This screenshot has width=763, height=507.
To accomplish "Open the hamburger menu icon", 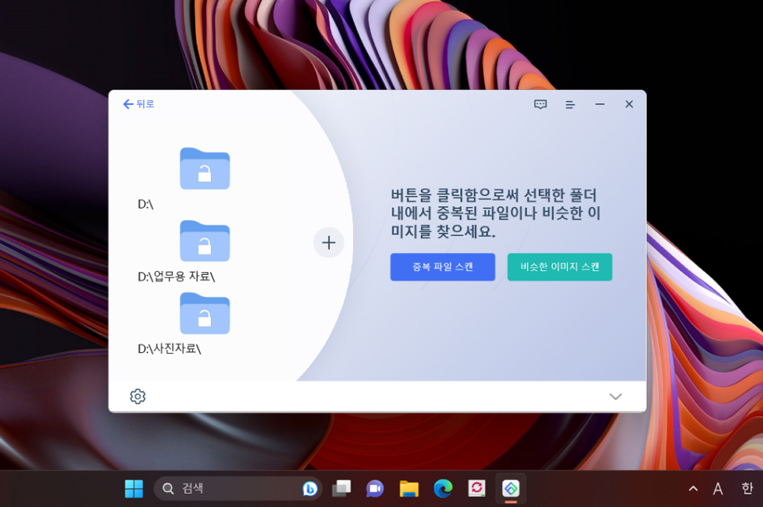I will pyautogui.click(x=570, y=104).
